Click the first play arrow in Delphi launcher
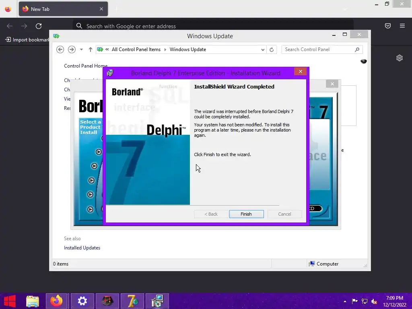Image resolution: width=412 pixels, height=309 pixels. 99,152
